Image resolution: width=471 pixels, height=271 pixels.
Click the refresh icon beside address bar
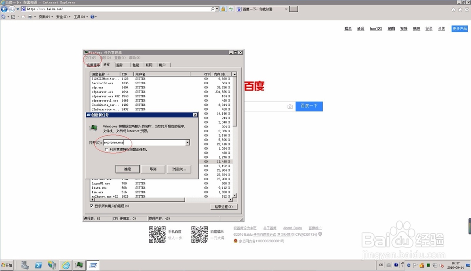231,9
